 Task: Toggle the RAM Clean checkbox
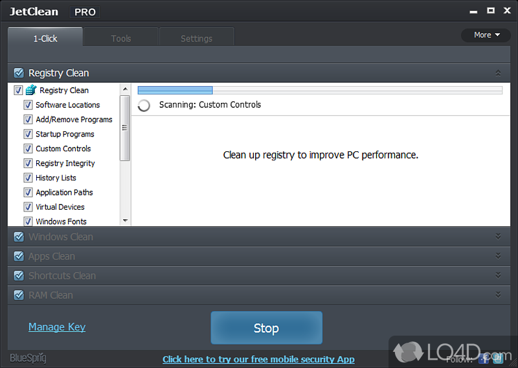(19, 295)
